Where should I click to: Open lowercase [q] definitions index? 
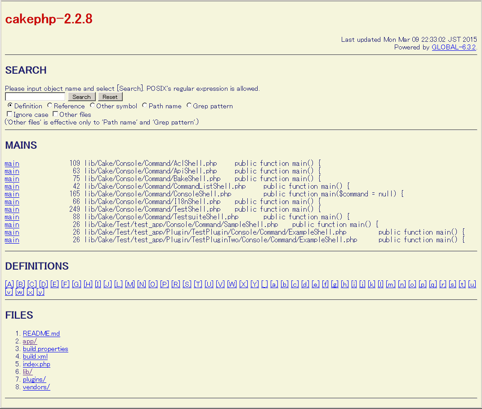tap(433, 284)
